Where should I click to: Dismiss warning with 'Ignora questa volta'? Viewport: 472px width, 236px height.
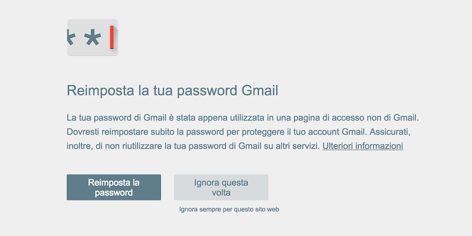tap(221, 187)
